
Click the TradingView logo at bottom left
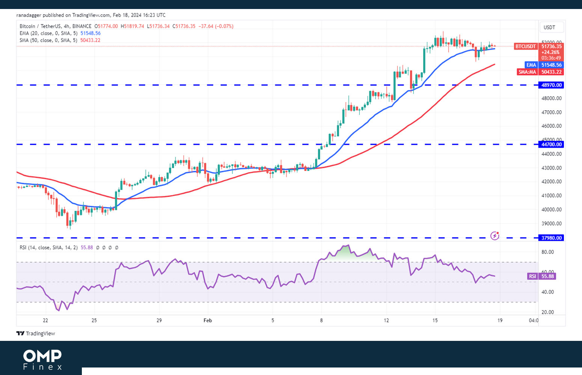(36, 333)
